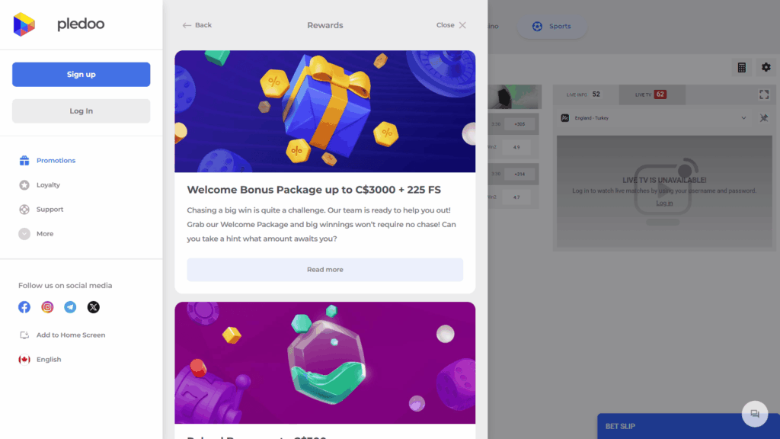Open the Facebook social media icon
780x439 pixels.
(24, 307)
